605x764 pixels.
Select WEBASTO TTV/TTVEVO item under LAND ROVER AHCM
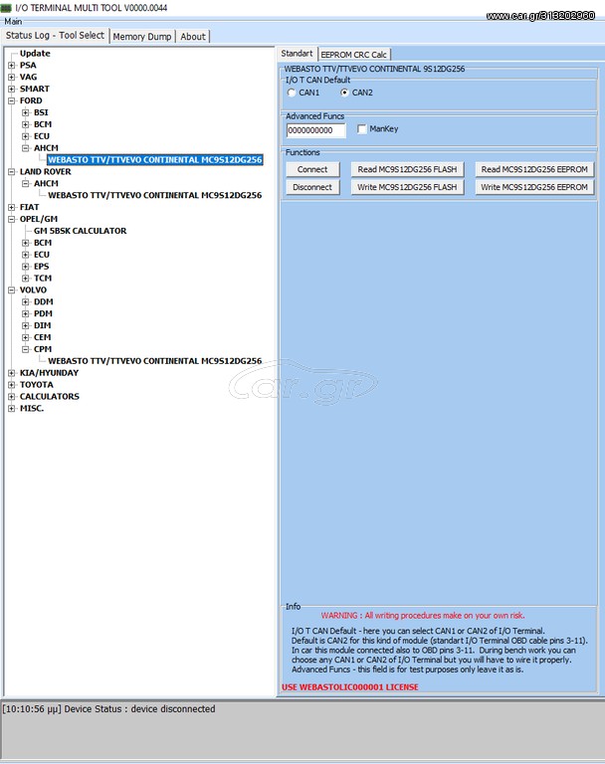point(155,195)
